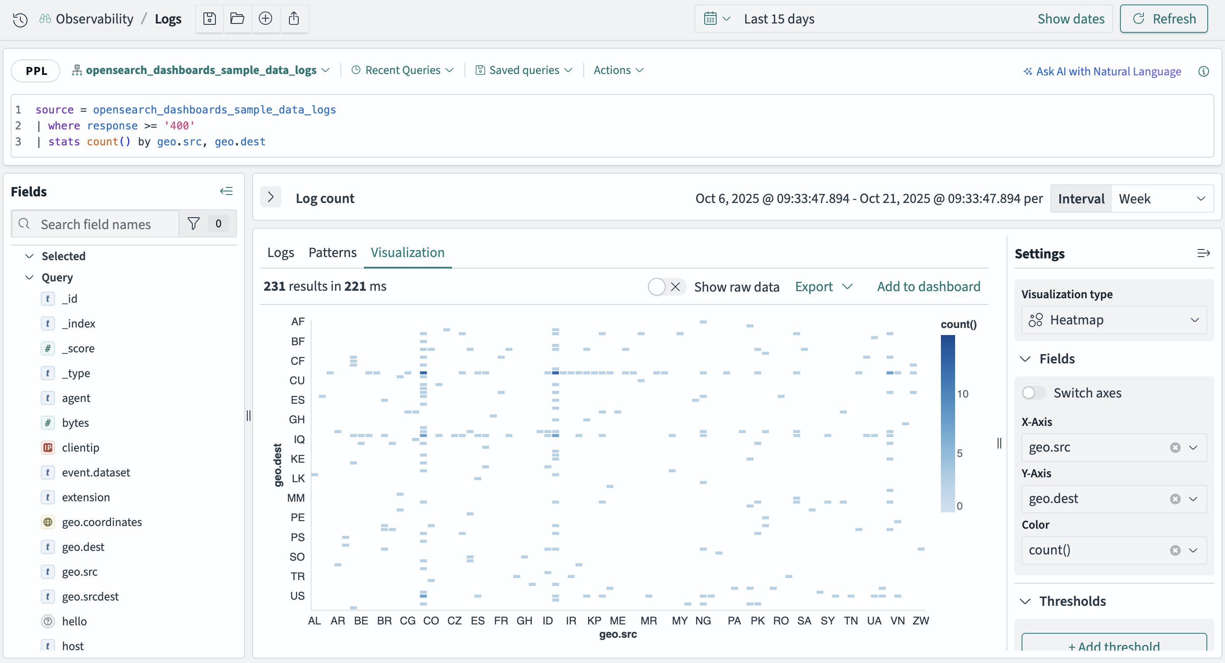Enable the Switch axes toggle
The width and height of the screenshot is (1225, 663).
coord(1034,393)
